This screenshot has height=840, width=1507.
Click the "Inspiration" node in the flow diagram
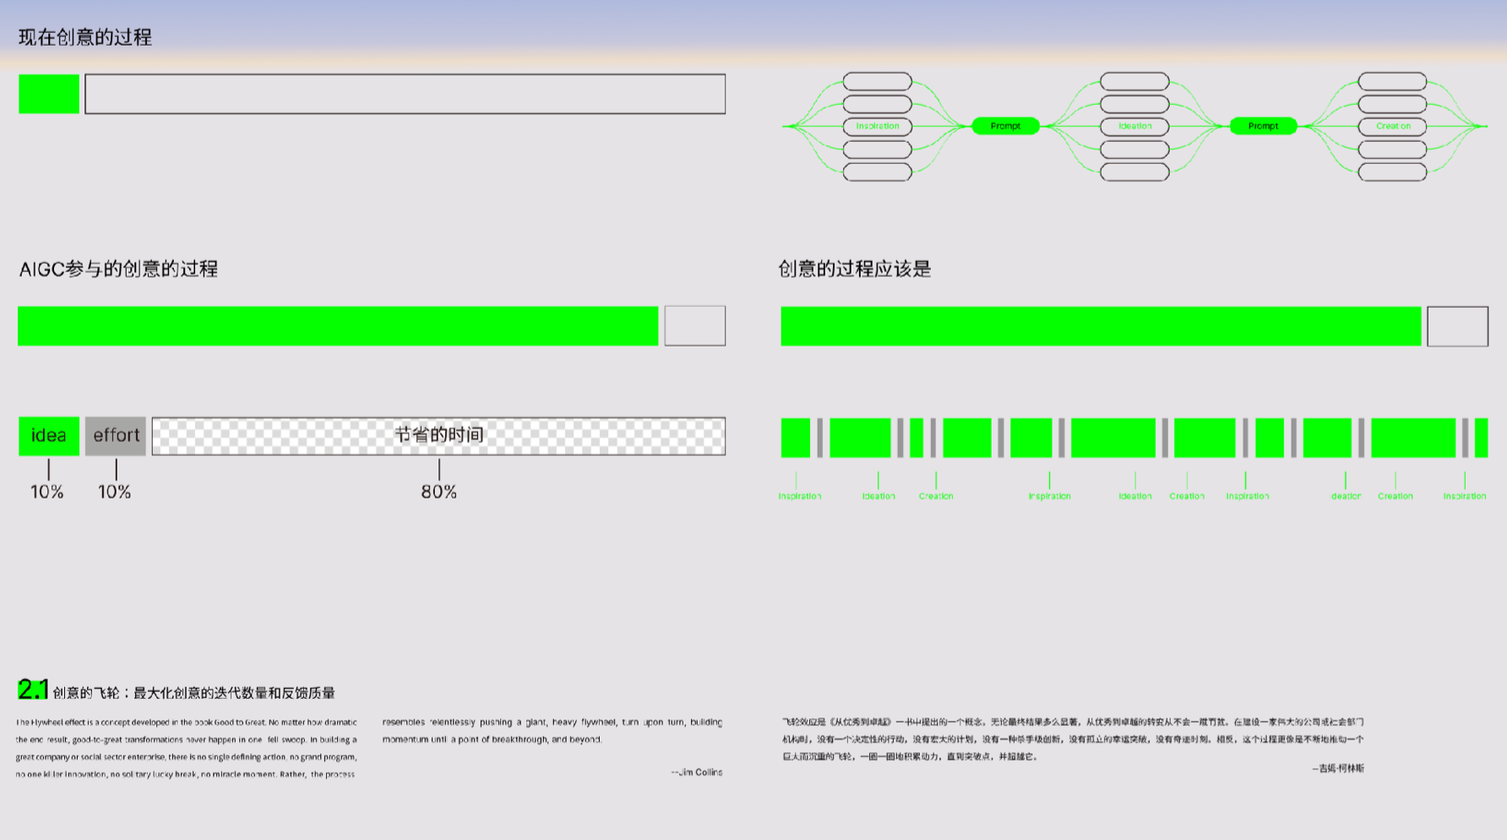878,126
